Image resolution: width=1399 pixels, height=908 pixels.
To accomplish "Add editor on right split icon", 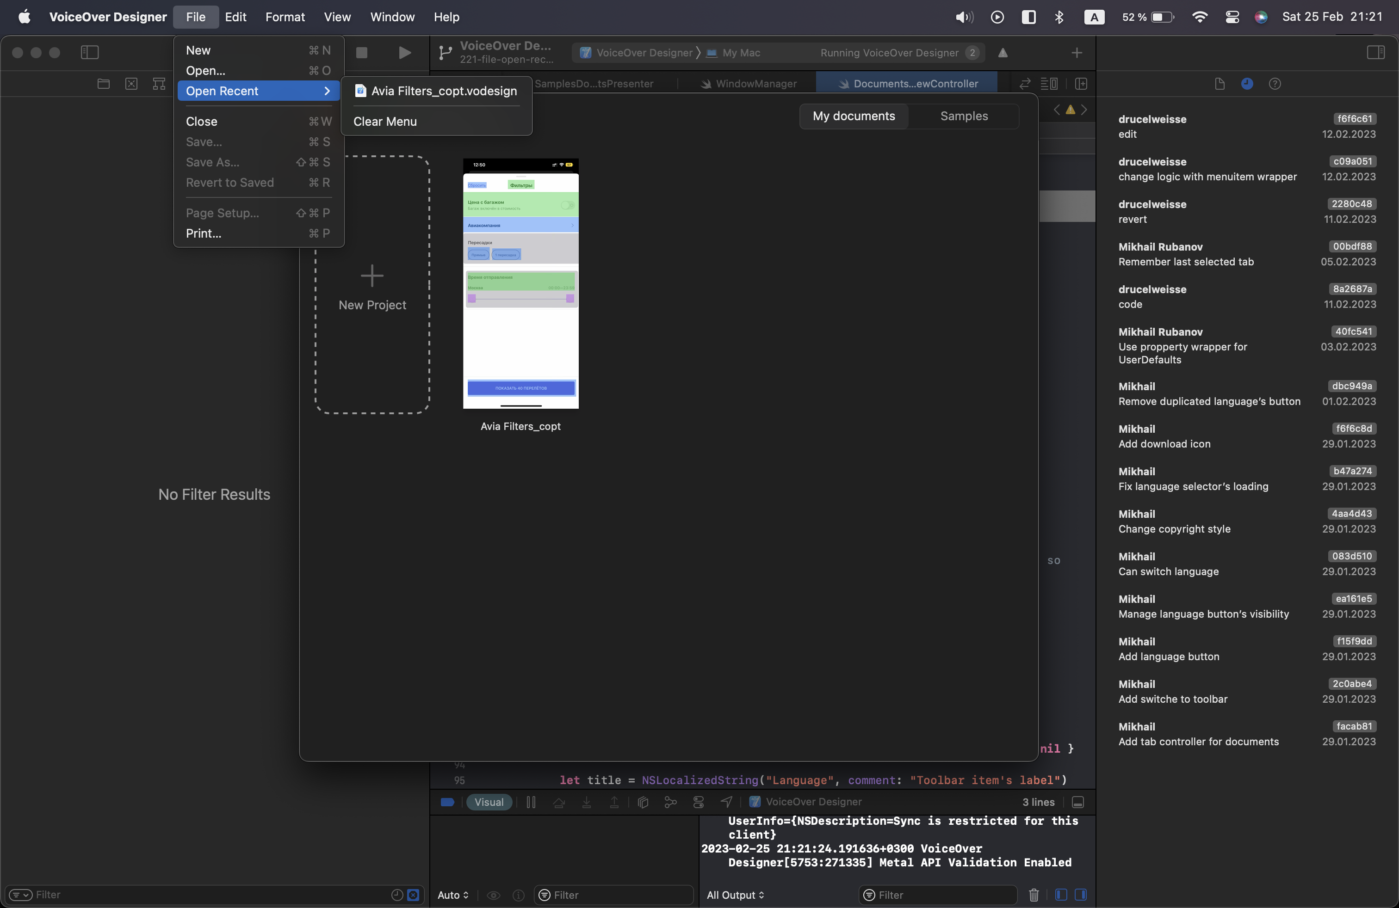I will [x=1081, y=83].
